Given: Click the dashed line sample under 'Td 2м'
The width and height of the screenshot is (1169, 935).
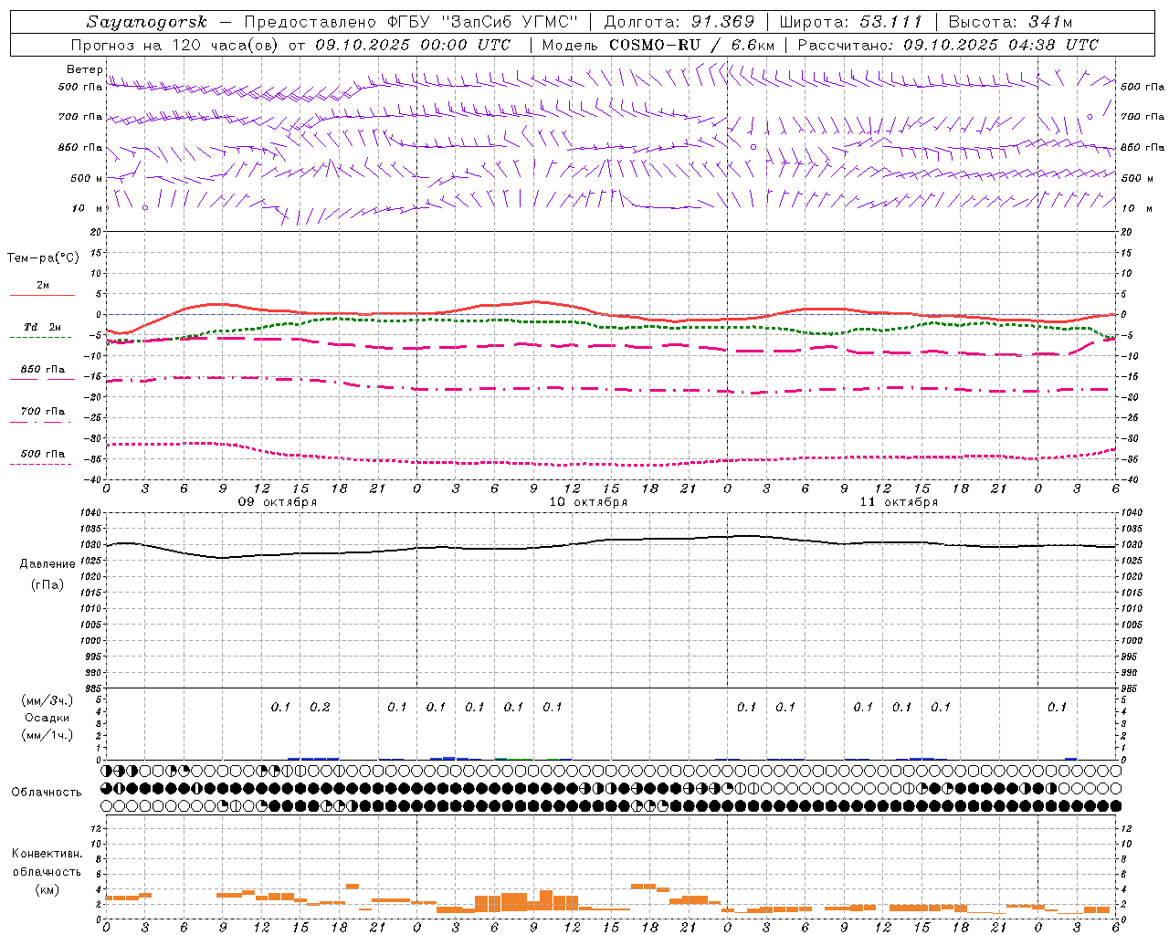Looking at the screenshot, I should pos(41,338).
